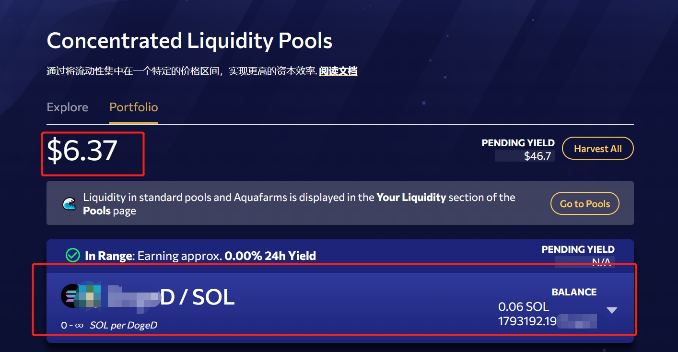Open the D / SOL pair name
Screen dimensions: 678x352
(197, 298)
